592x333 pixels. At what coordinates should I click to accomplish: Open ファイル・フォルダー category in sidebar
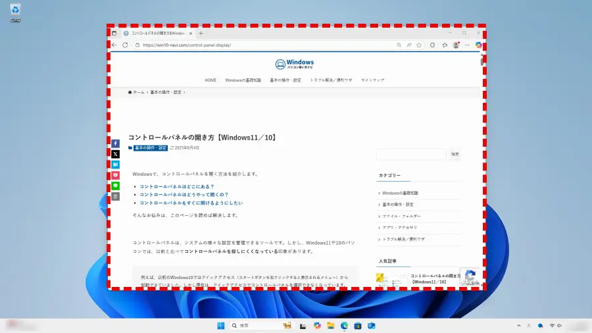point(401,217)
